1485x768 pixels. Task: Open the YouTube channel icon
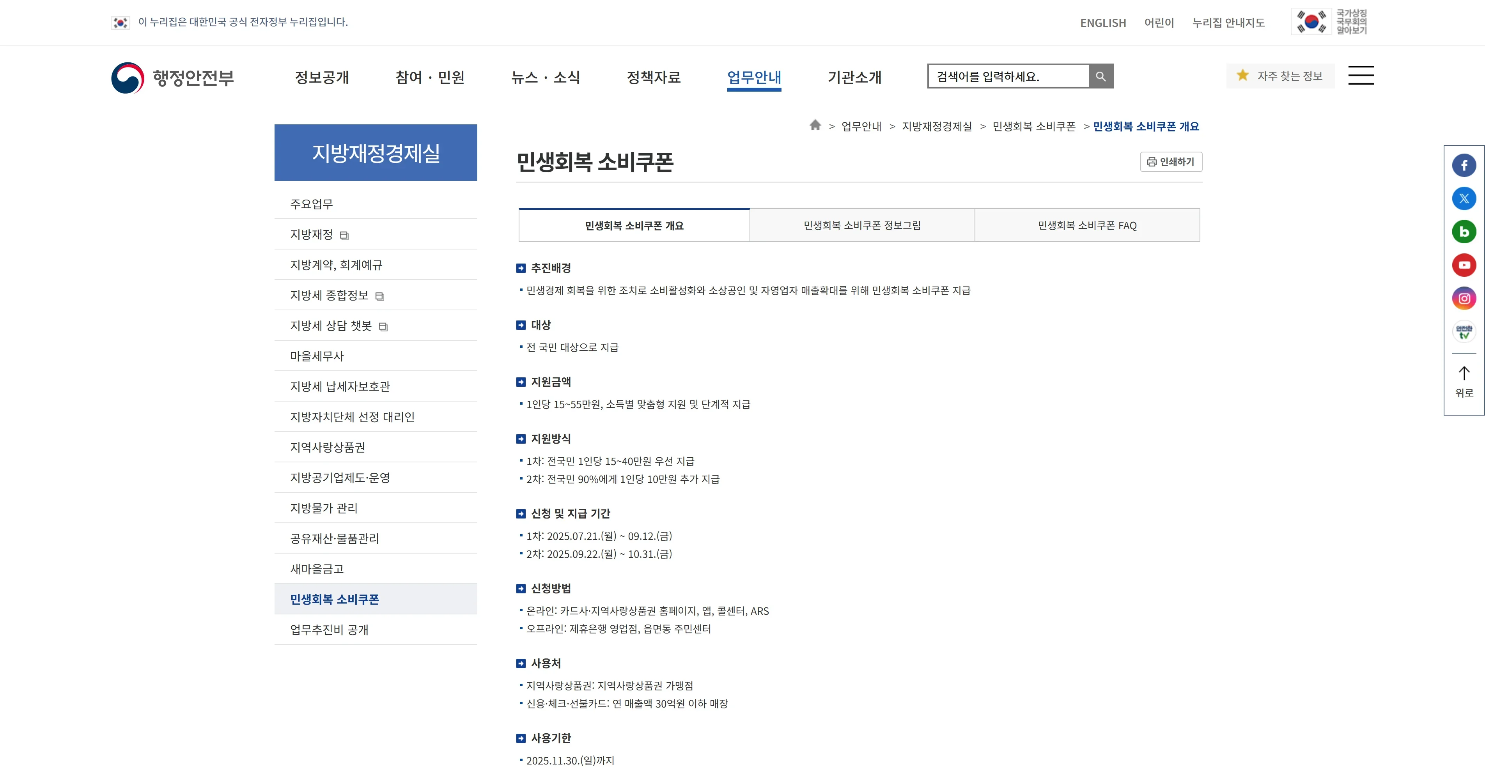pos(1464,265)
